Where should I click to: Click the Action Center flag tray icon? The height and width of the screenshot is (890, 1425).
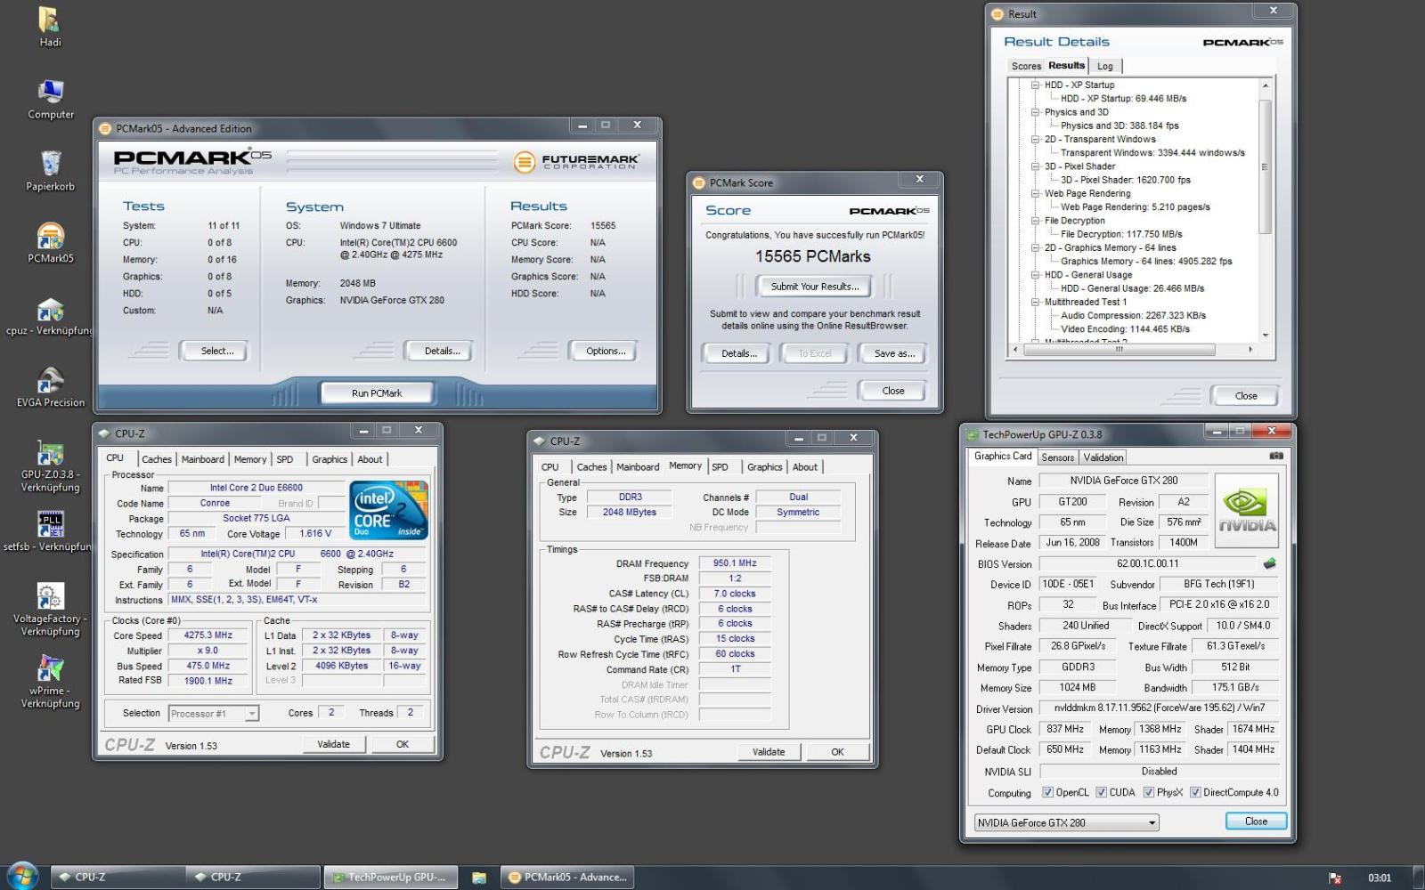[1335, 878]
